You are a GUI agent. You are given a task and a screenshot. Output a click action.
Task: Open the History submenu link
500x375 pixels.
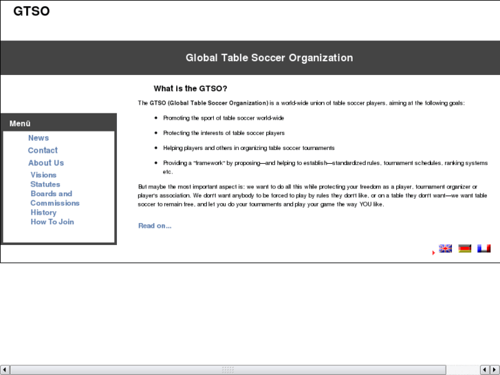(x=43, y=212)
